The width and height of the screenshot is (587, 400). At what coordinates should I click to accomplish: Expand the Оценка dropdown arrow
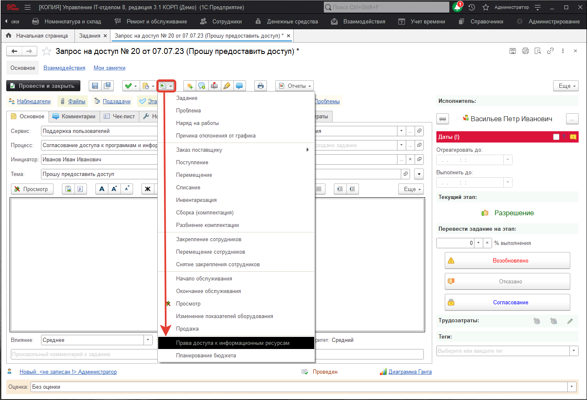click(x=572, y=387)
